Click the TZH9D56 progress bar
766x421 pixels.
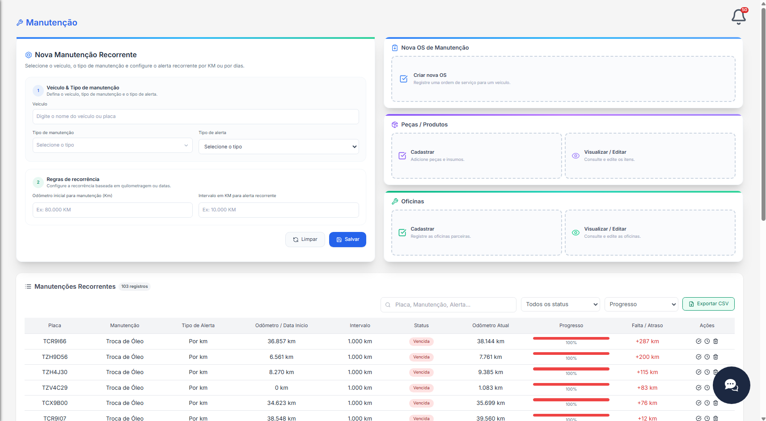click(571, 354)
